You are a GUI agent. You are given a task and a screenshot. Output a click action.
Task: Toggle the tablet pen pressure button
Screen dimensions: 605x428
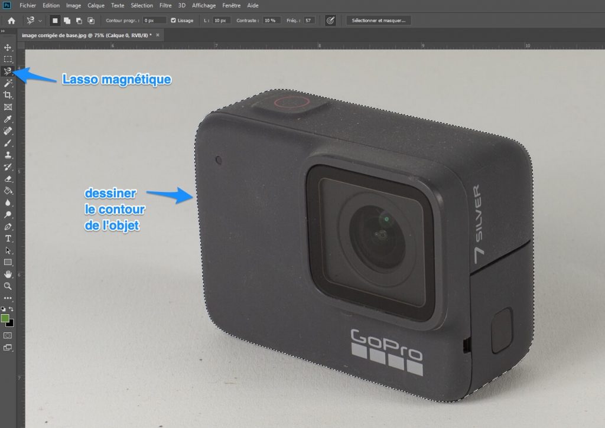click(330, 21)
